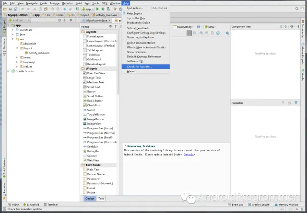Open Details link in Rendering Problems
The image size is (307, 213).
point(189,155)
